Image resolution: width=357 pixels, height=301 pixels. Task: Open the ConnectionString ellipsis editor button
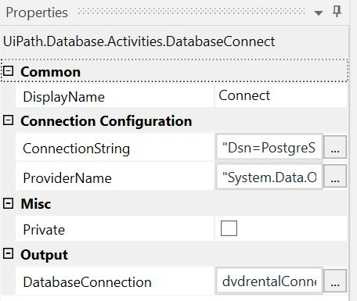pos(335,147)
